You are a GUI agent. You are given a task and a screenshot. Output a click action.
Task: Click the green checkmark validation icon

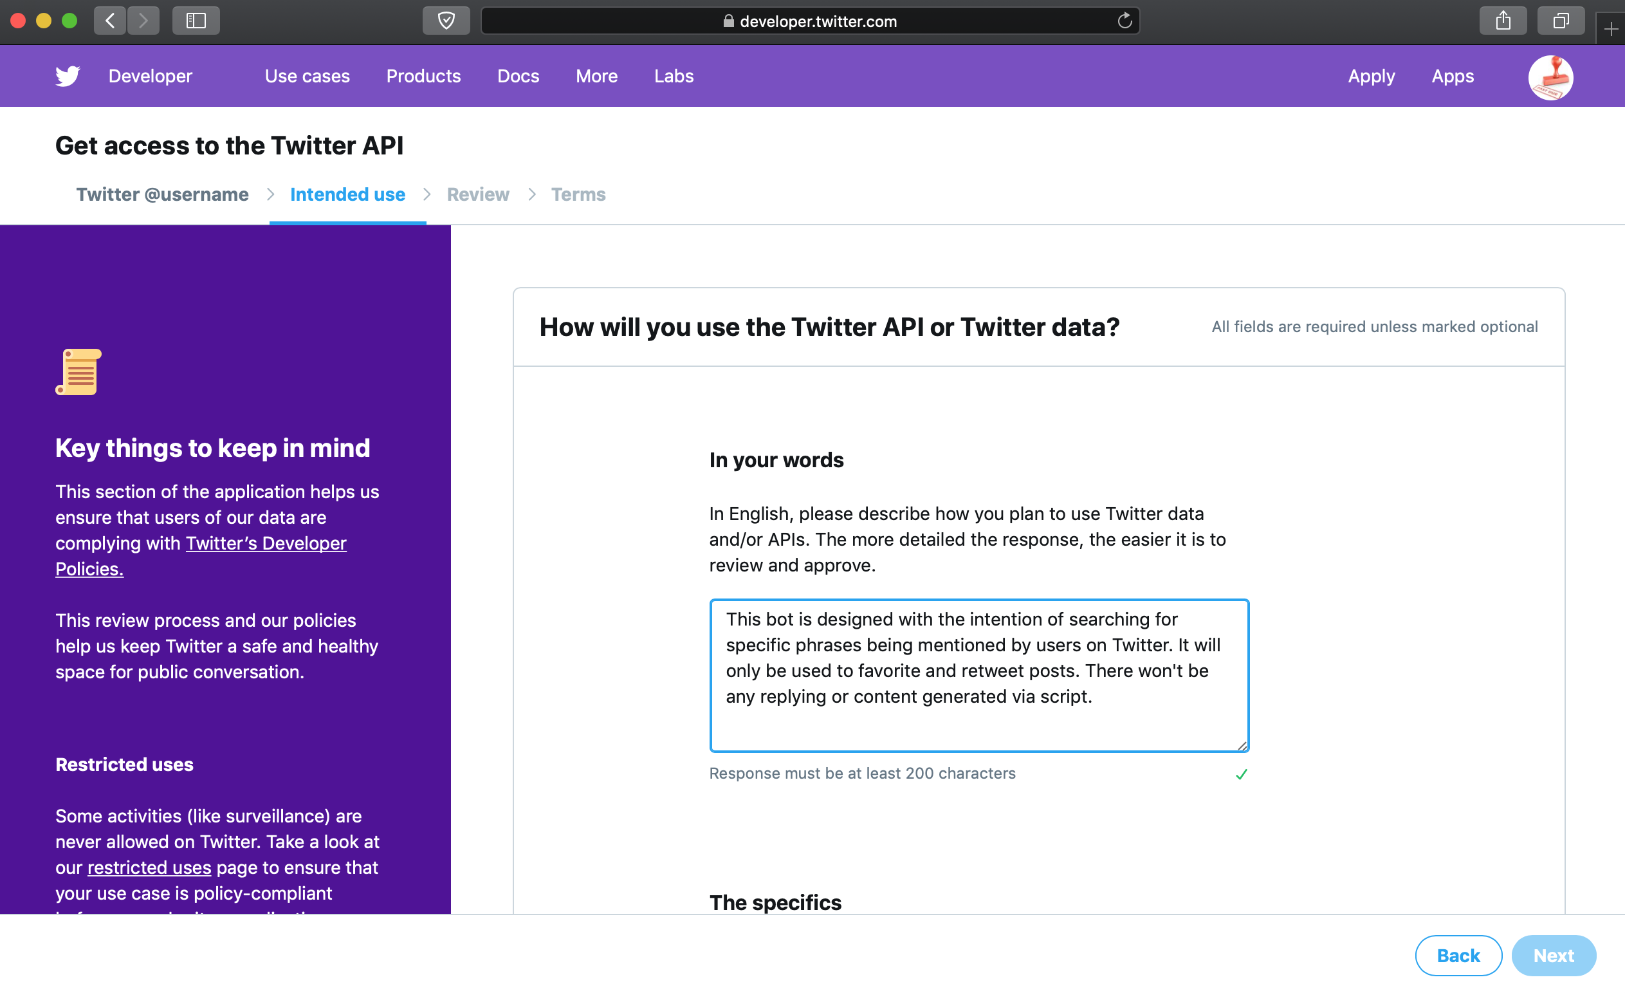point(1241,774)
